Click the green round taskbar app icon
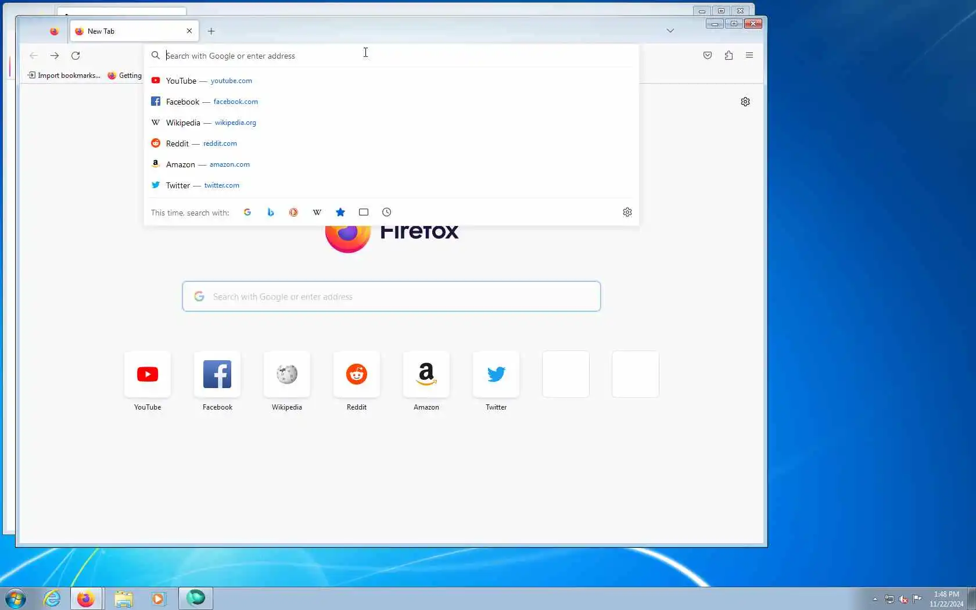Image resolution: width=976 pixels, height=610 pixels. 196,598
